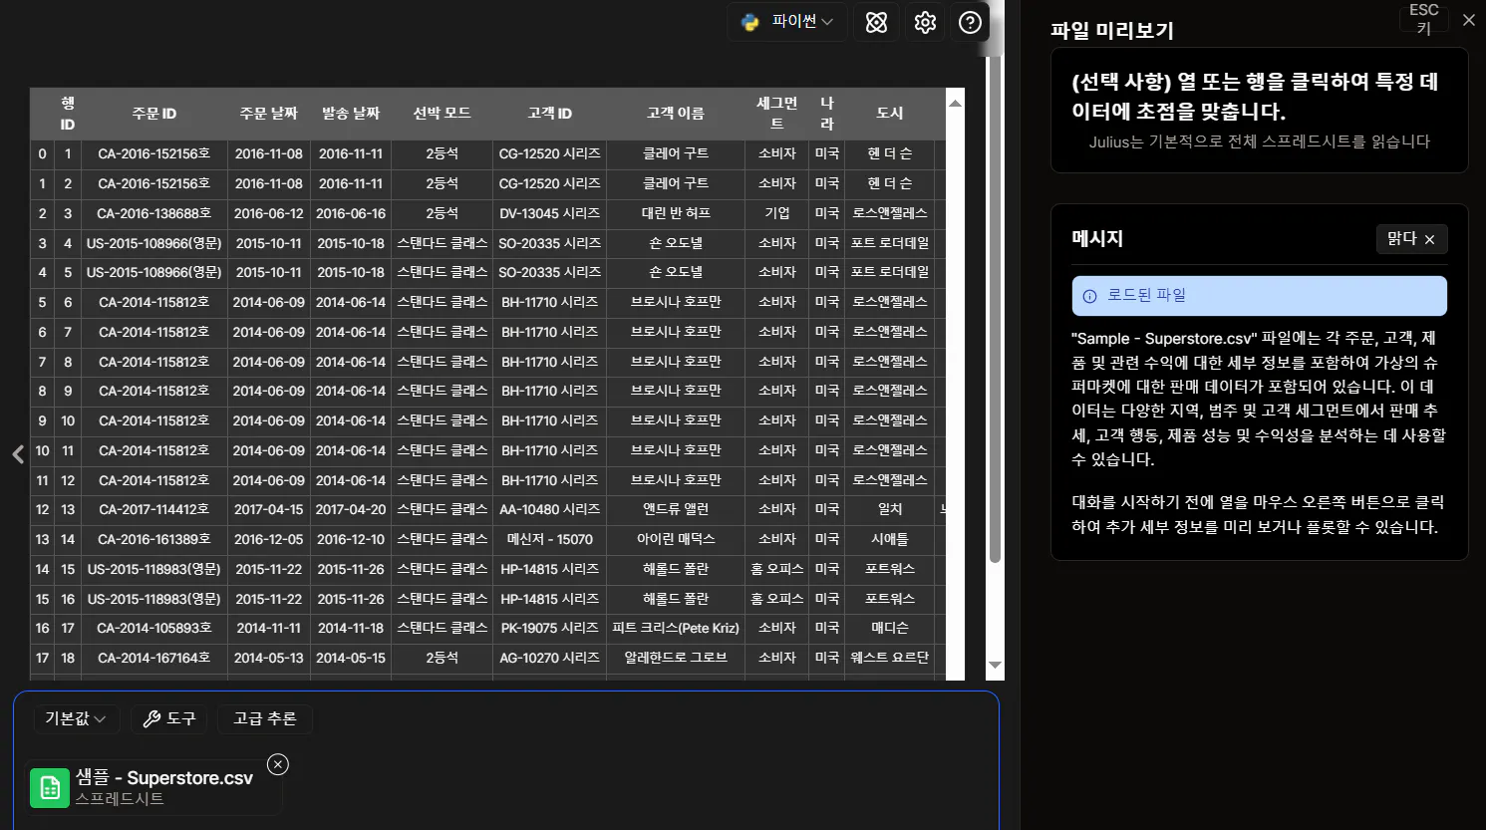The width and height of the screenshot is (1486, 830).
Task: Clear messages with the 맑다 button
Action: (x=1411, y=239)
